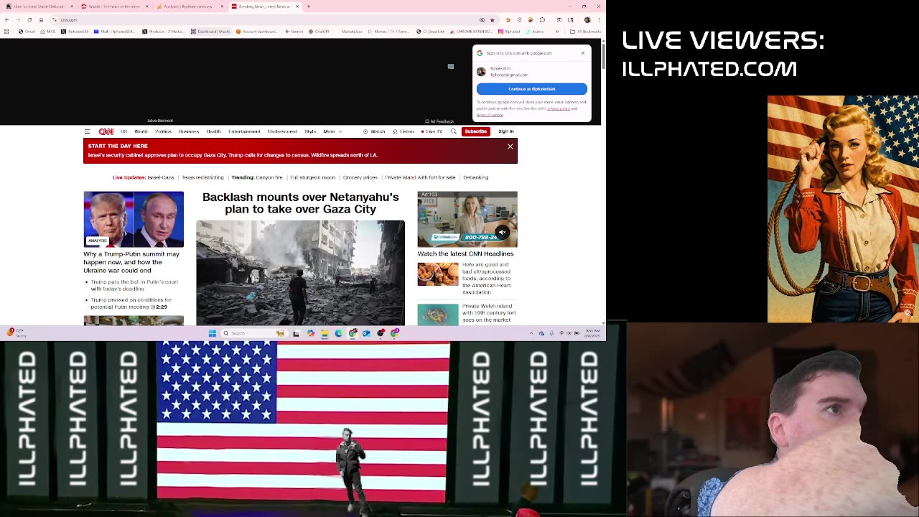Open the All Bookmarks folder

tap(585, 32)
